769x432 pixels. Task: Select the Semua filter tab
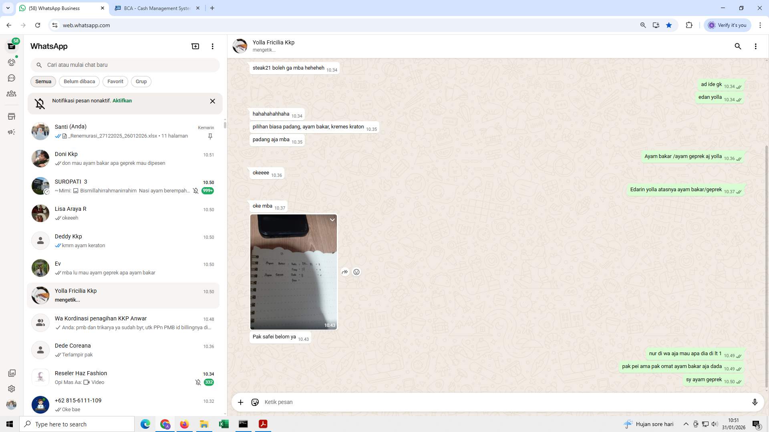point(43,81)
